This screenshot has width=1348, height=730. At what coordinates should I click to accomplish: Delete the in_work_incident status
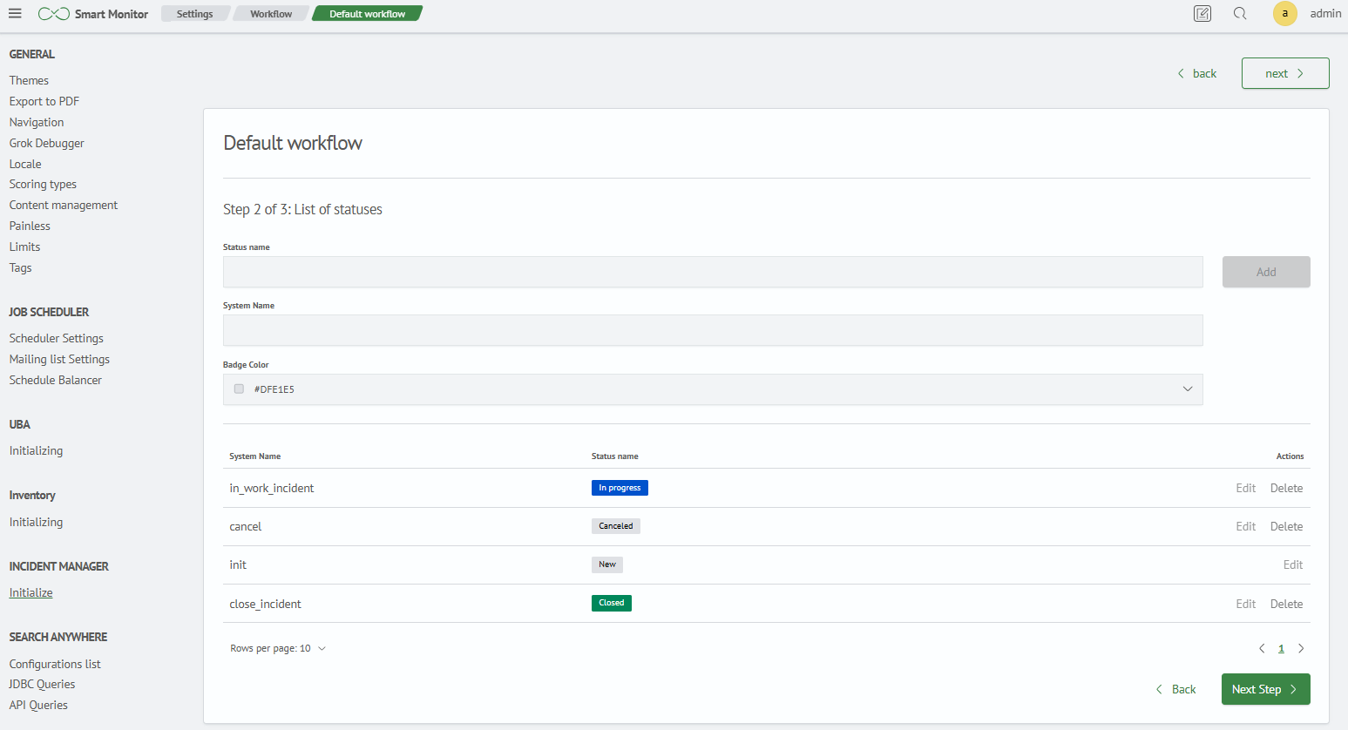[x=1287, y=488]
